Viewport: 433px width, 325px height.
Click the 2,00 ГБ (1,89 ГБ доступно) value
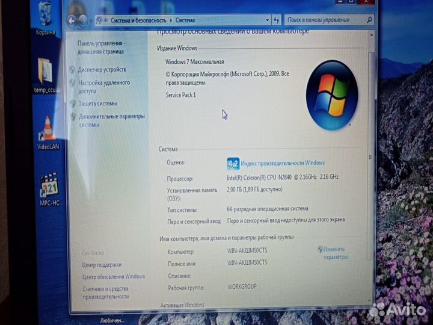[x=254, y=190]
